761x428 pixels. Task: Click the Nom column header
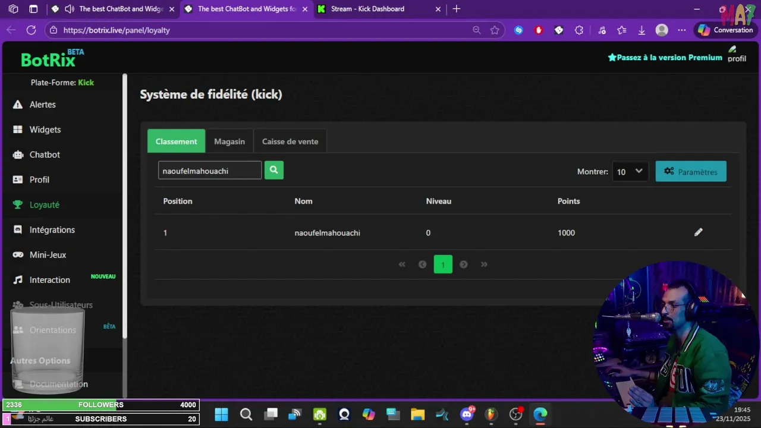click(303, 201)
